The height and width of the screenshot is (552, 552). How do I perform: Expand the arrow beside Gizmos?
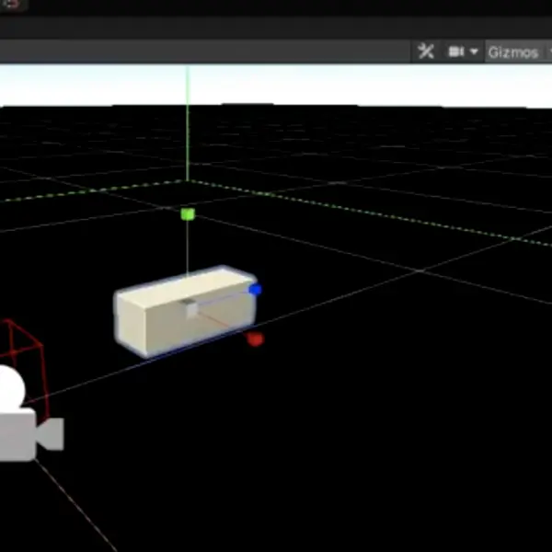pos(550,52)
